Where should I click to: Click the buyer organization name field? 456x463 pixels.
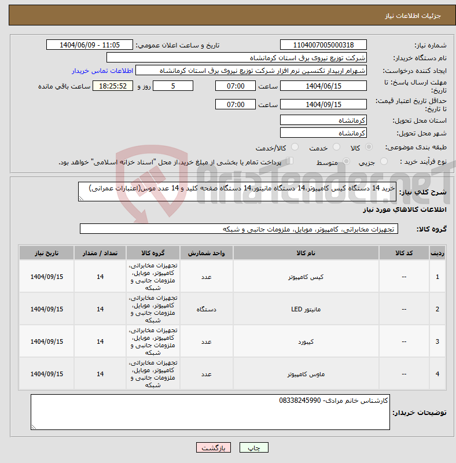coord(236,57)
